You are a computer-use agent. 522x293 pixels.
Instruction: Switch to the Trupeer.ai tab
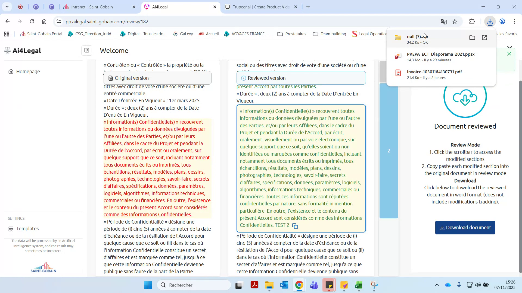(x=258, y=7)
